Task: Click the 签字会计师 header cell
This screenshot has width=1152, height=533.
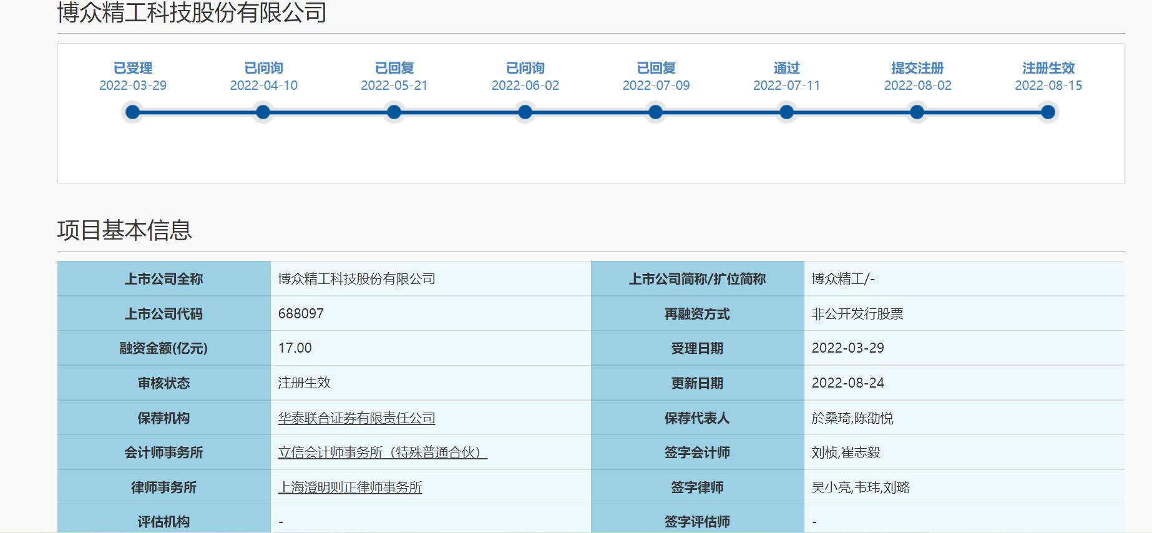Action: pos(698,452)
